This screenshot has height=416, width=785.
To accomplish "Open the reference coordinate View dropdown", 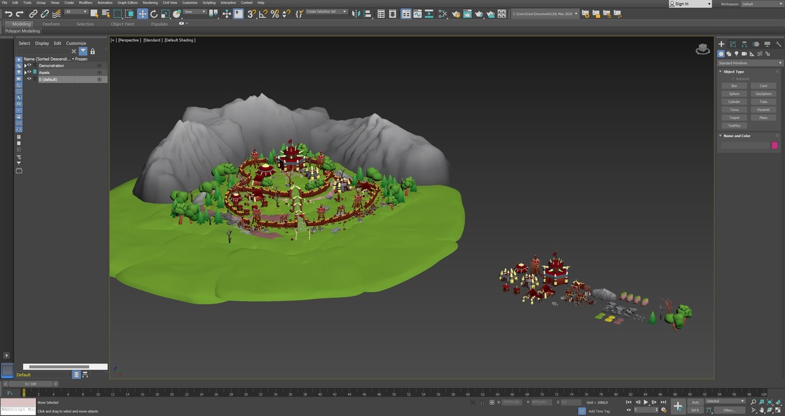I will [x=195, y=12].
